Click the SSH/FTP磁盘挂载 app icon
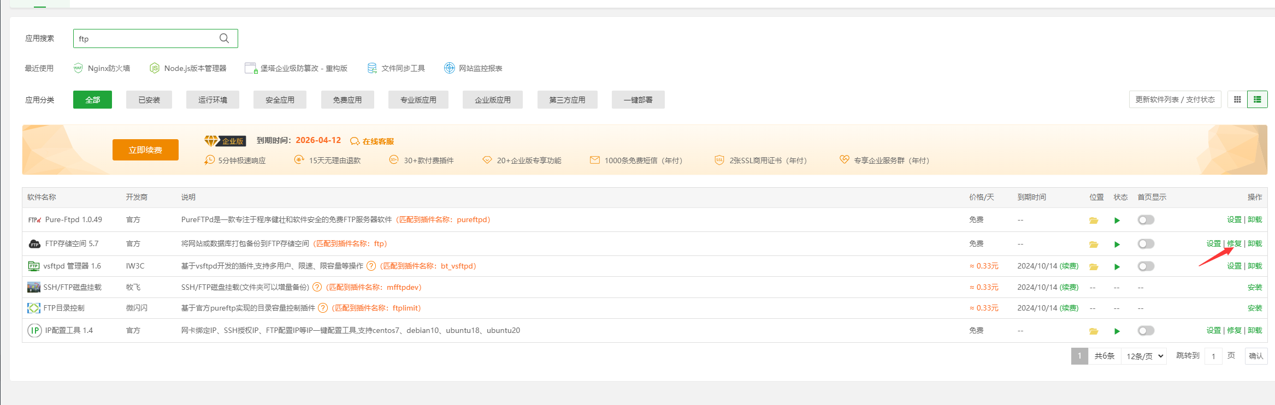Screen dimensions: 1275x405 (x=34, y=287)
